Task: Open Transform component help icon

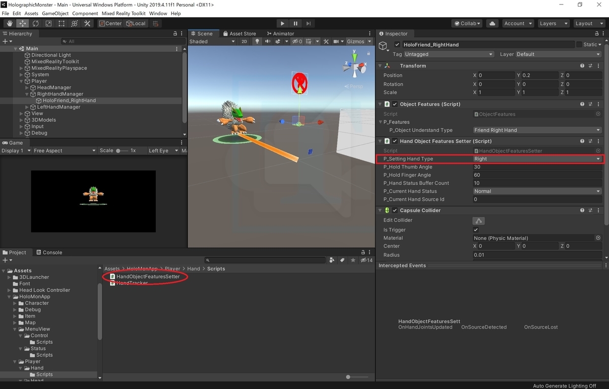Action: tap(582, 66)
